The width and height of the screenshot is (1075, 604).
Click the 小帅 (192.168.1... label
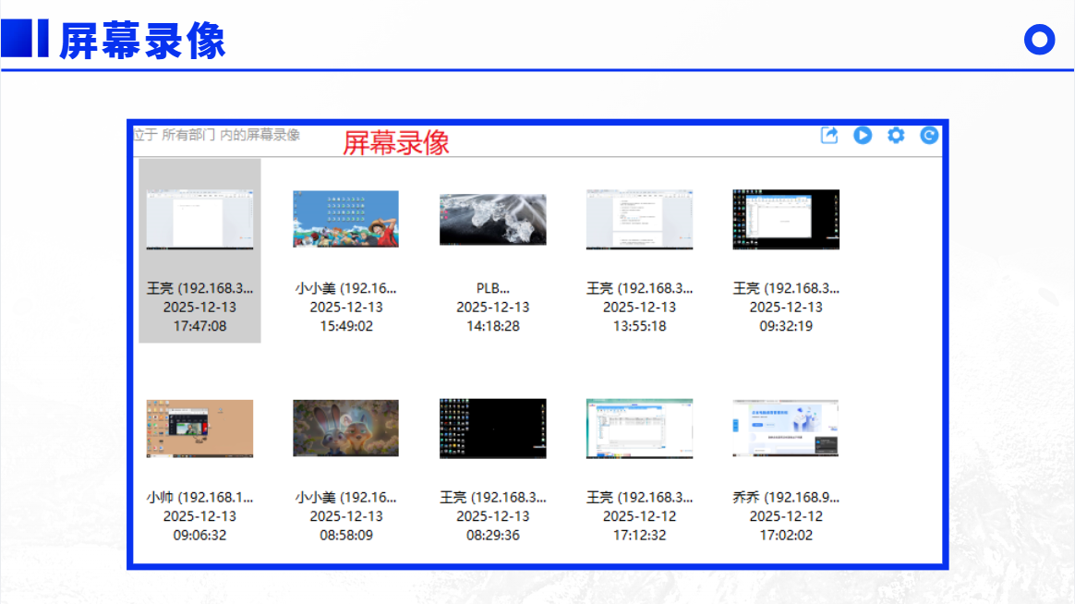tap(199, 498)
